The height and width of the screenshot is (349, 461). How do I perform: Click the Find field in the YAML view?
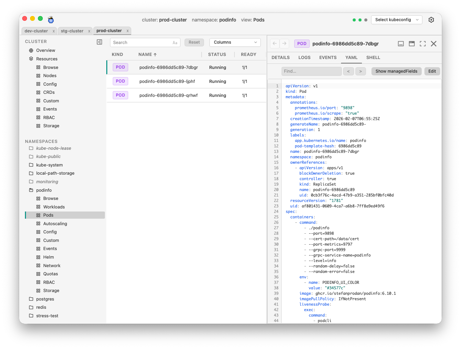click(x=311, y=71)
